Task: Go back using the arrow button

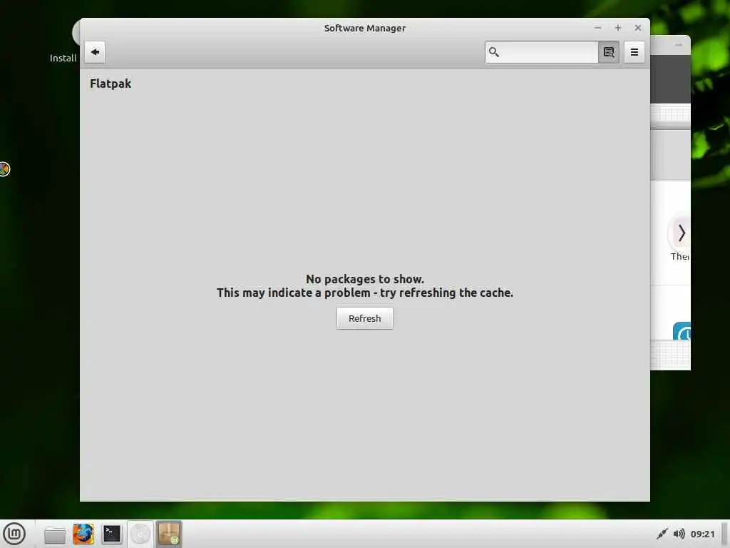Action: (x=95, y=51)
